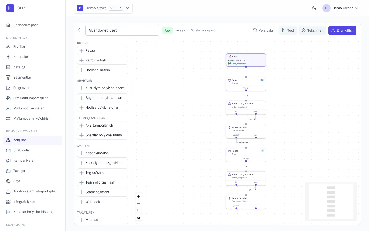Viewport: 369px width, 231px height.
Task: Click the journey name input field
Action: coord(122,30)
